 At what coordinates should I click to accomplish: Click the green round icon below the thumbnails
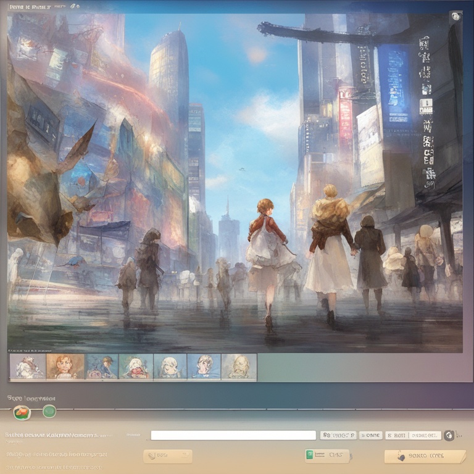(x=49, y=411)
